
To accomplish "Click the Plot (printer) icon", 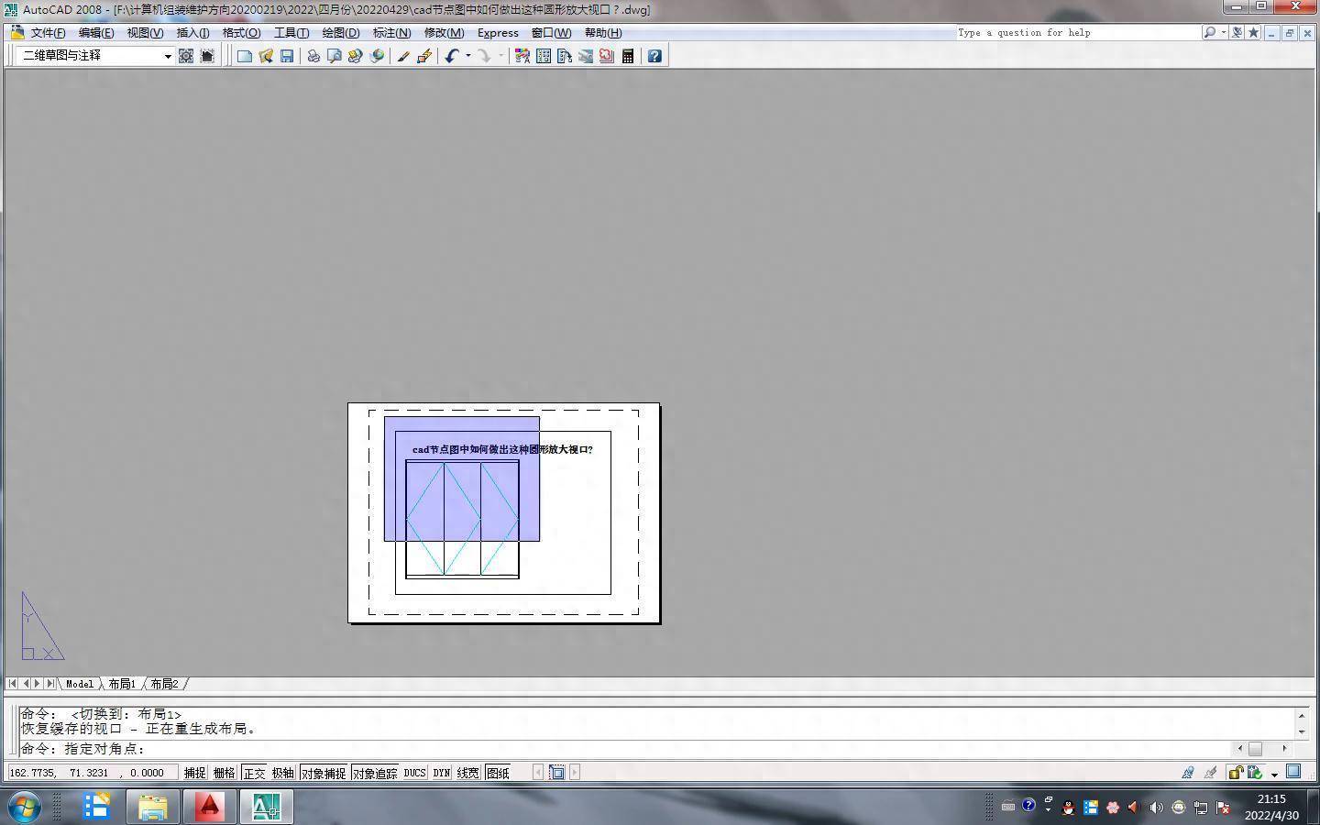I will [x=313, y=56].
